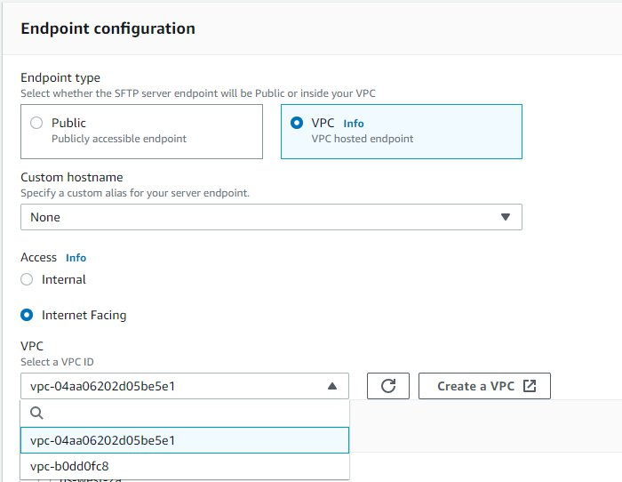Select the VPC hosted endpoint radio button

click(296, 123)
